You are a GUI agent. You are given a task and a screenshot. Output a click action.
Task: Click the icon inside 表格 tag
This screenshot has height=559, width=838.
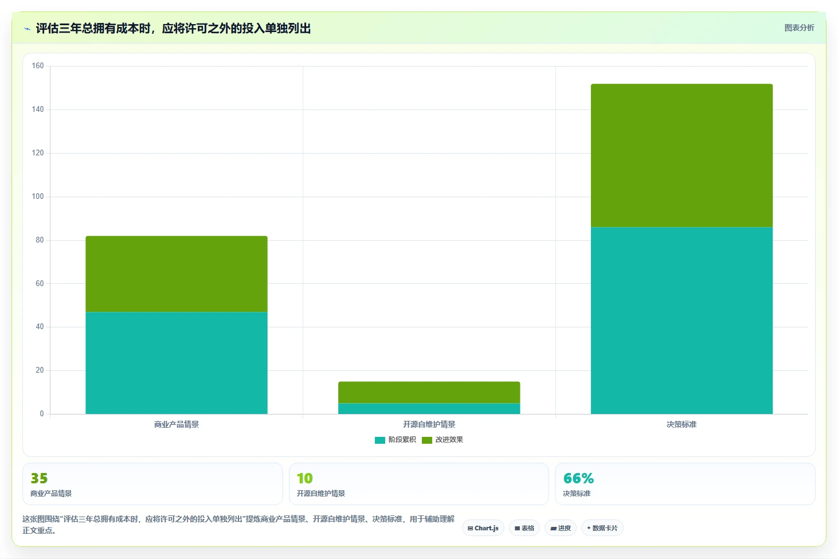[517, 529]
